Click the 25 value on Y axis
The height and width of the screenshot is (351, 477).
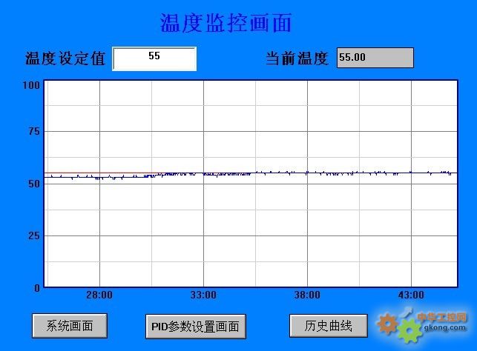[34, 235]
